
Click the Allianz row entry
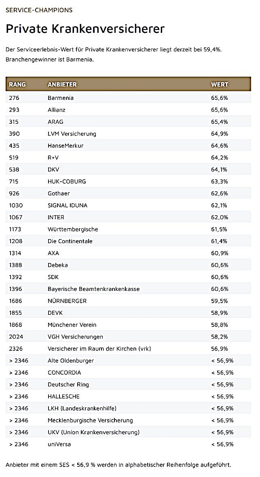[57, 110]
